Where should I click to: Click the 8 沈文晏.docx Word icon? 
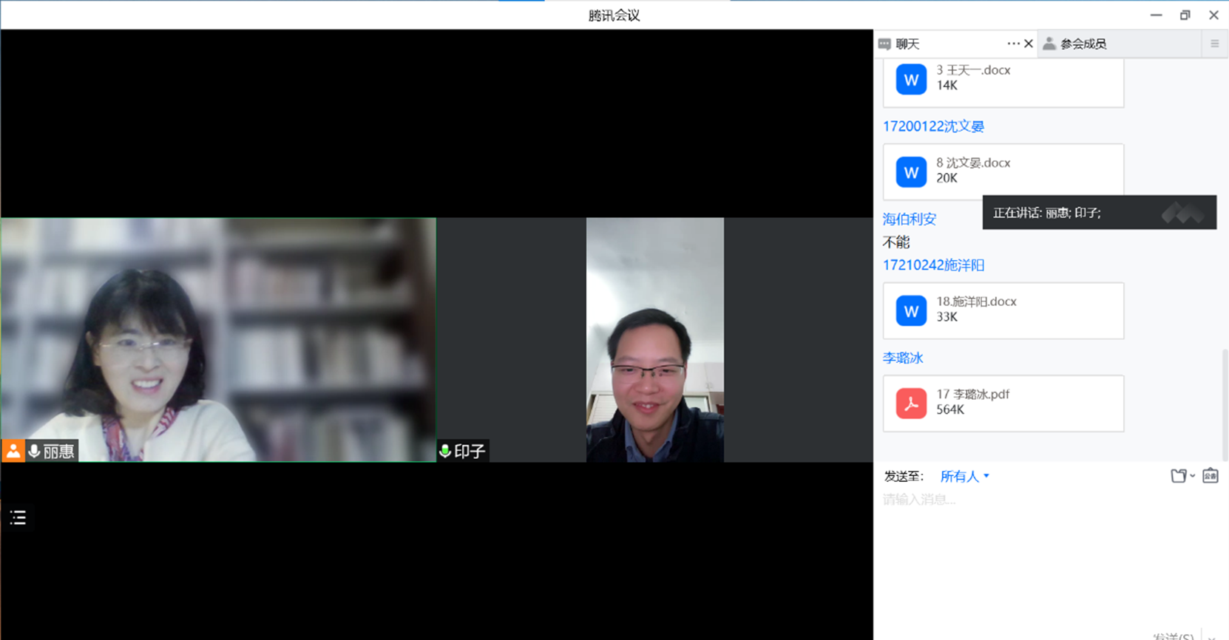(911, 171)
